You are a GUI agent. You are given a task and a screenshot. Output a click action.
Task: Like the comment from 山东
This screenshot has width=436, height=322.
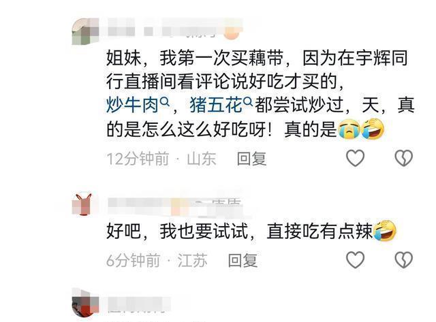355,158
